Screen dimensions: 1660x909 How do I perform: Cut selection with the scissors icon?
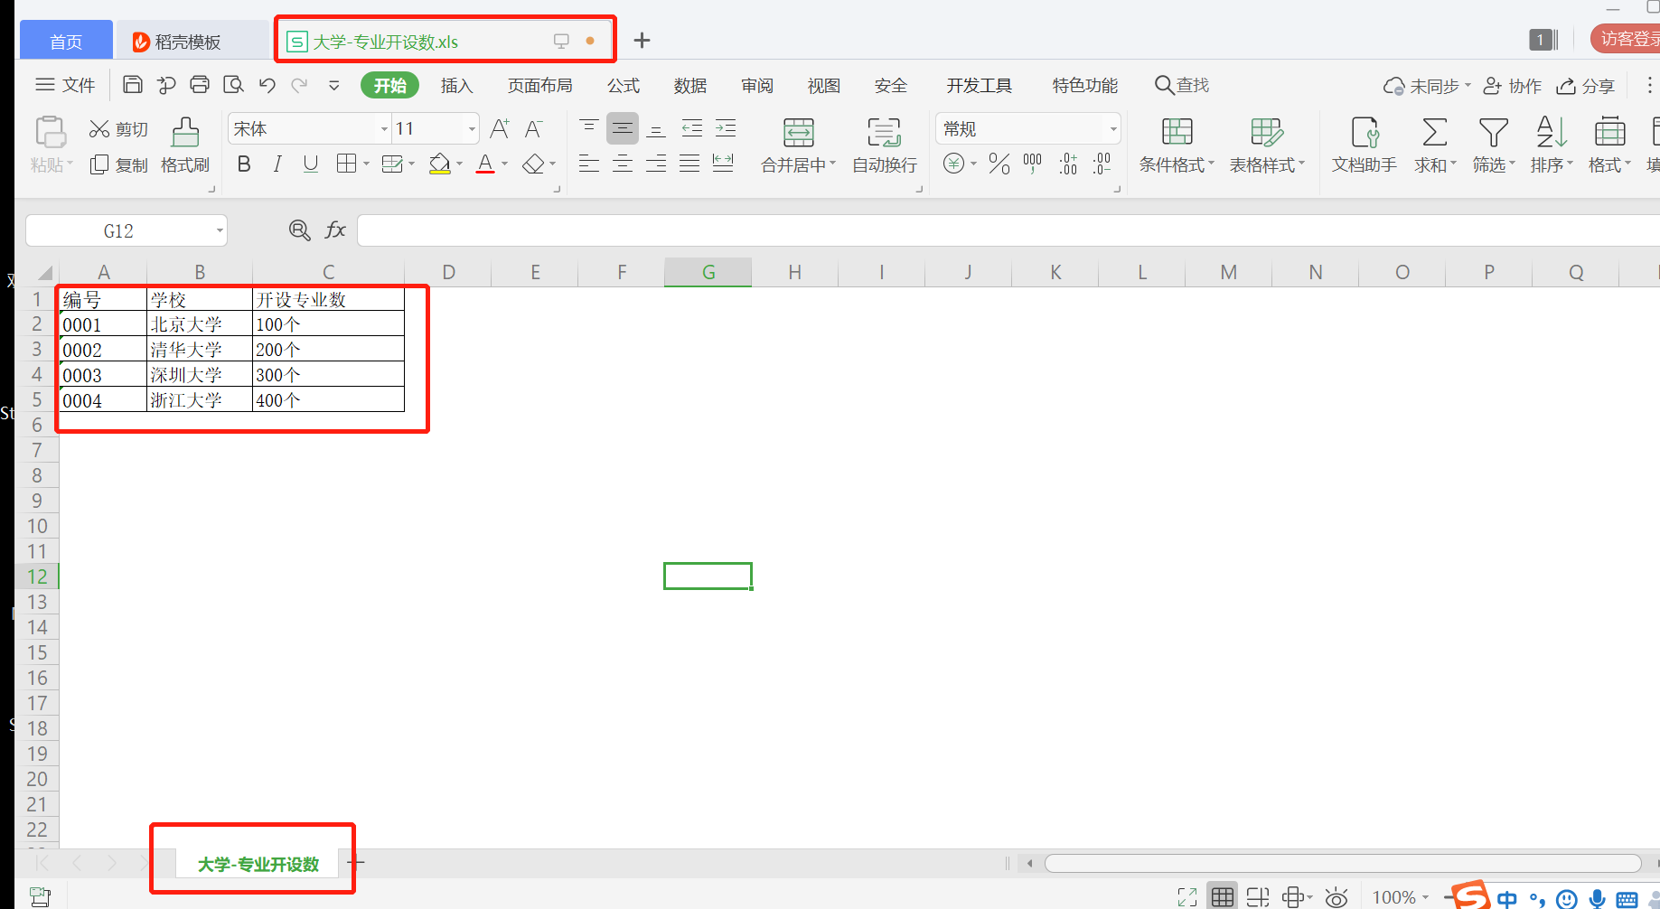tap(99, 129)
